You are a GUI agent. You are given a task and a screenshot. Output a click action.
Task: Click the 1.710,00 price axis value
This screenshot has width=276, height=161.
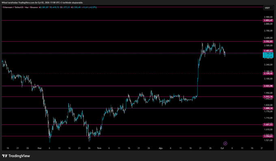(x=268, y=118)
